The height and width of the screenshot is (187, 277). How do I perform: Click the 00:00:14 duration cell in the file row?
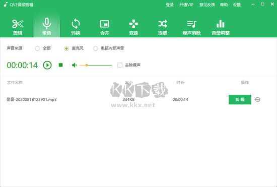click(x=180, y=99)
